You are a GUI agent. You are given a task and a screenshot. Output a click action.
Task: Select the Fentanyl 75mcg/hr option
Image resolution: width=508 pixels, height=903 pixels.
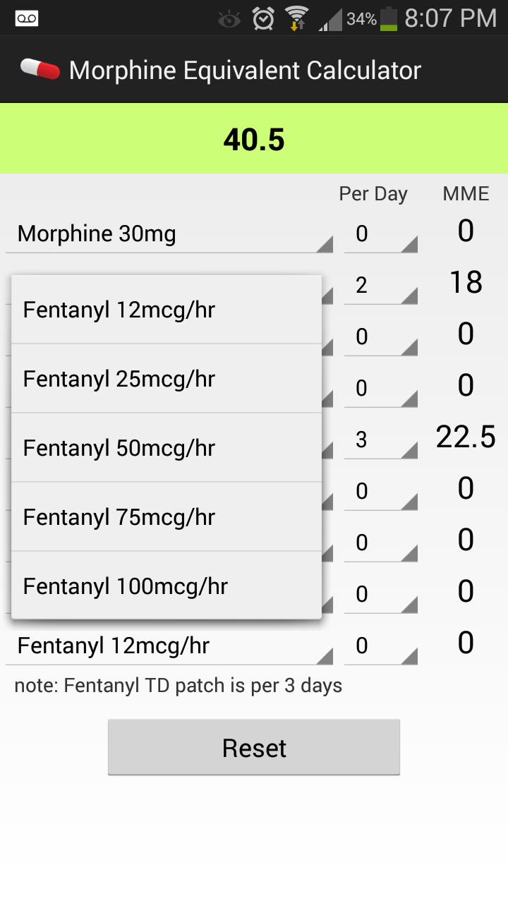point(167,517)
